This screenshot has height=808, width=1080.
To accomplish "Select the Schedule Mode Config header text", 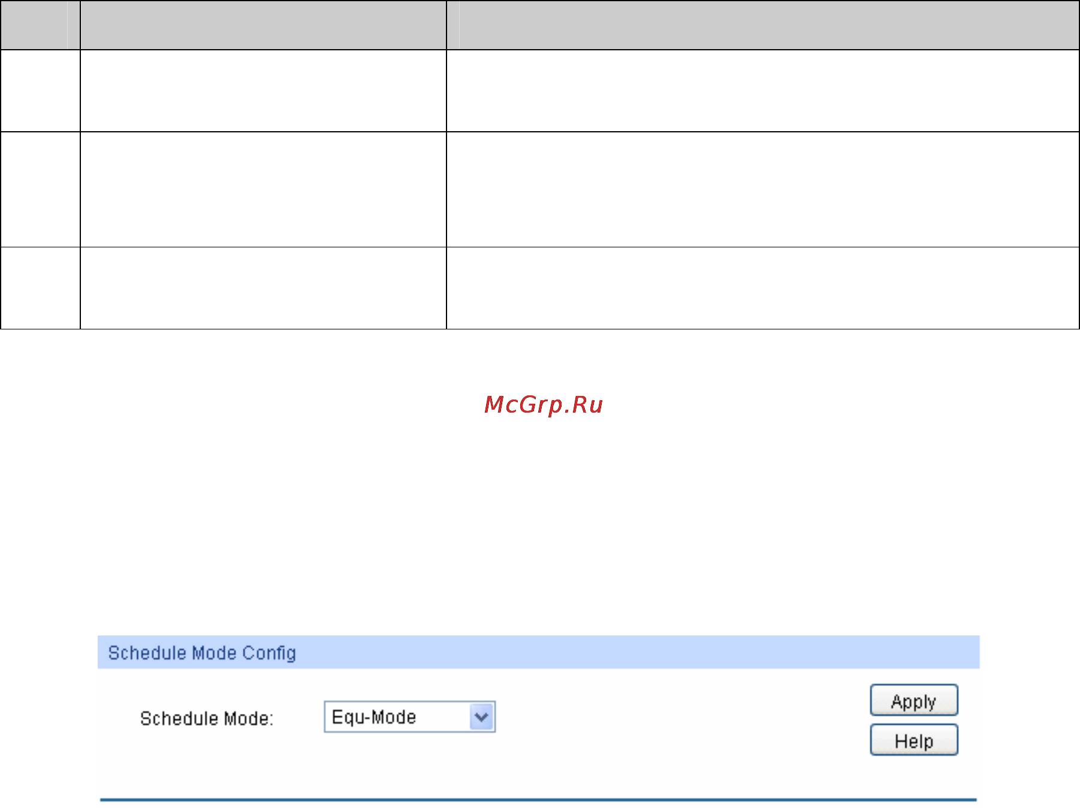I will click(x=202, y=653).
